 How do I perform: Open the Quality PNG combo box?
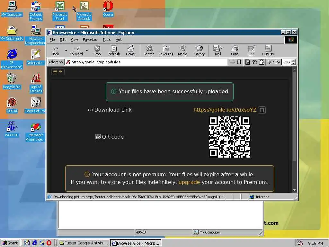(x=286, y=62)
